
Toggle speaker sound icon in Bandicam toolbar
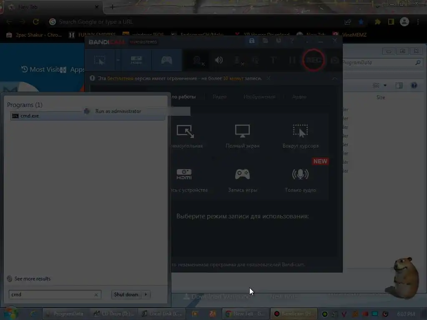coord(219,60)
